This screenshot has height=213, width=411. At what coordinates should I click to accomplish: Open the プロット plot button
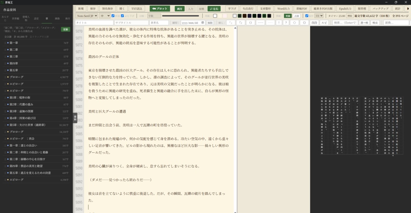pyautogui.click(x=160, y=9)
